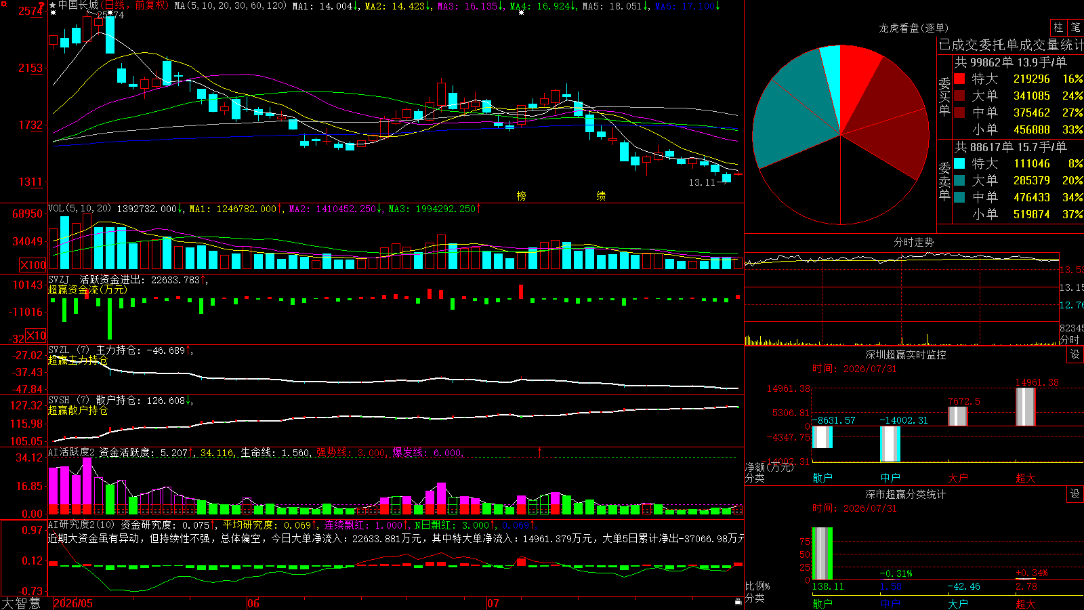The height and width of the screenshot is (610, 1084).
Task: Click the star icon before 中国长城
Action: coord(53,5)
